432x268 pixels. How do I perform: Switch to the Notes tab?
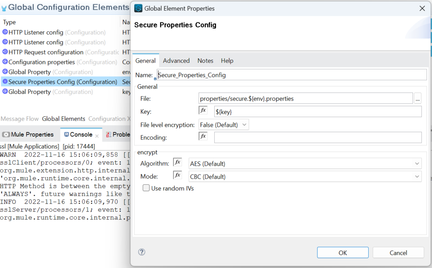(205, 60)
